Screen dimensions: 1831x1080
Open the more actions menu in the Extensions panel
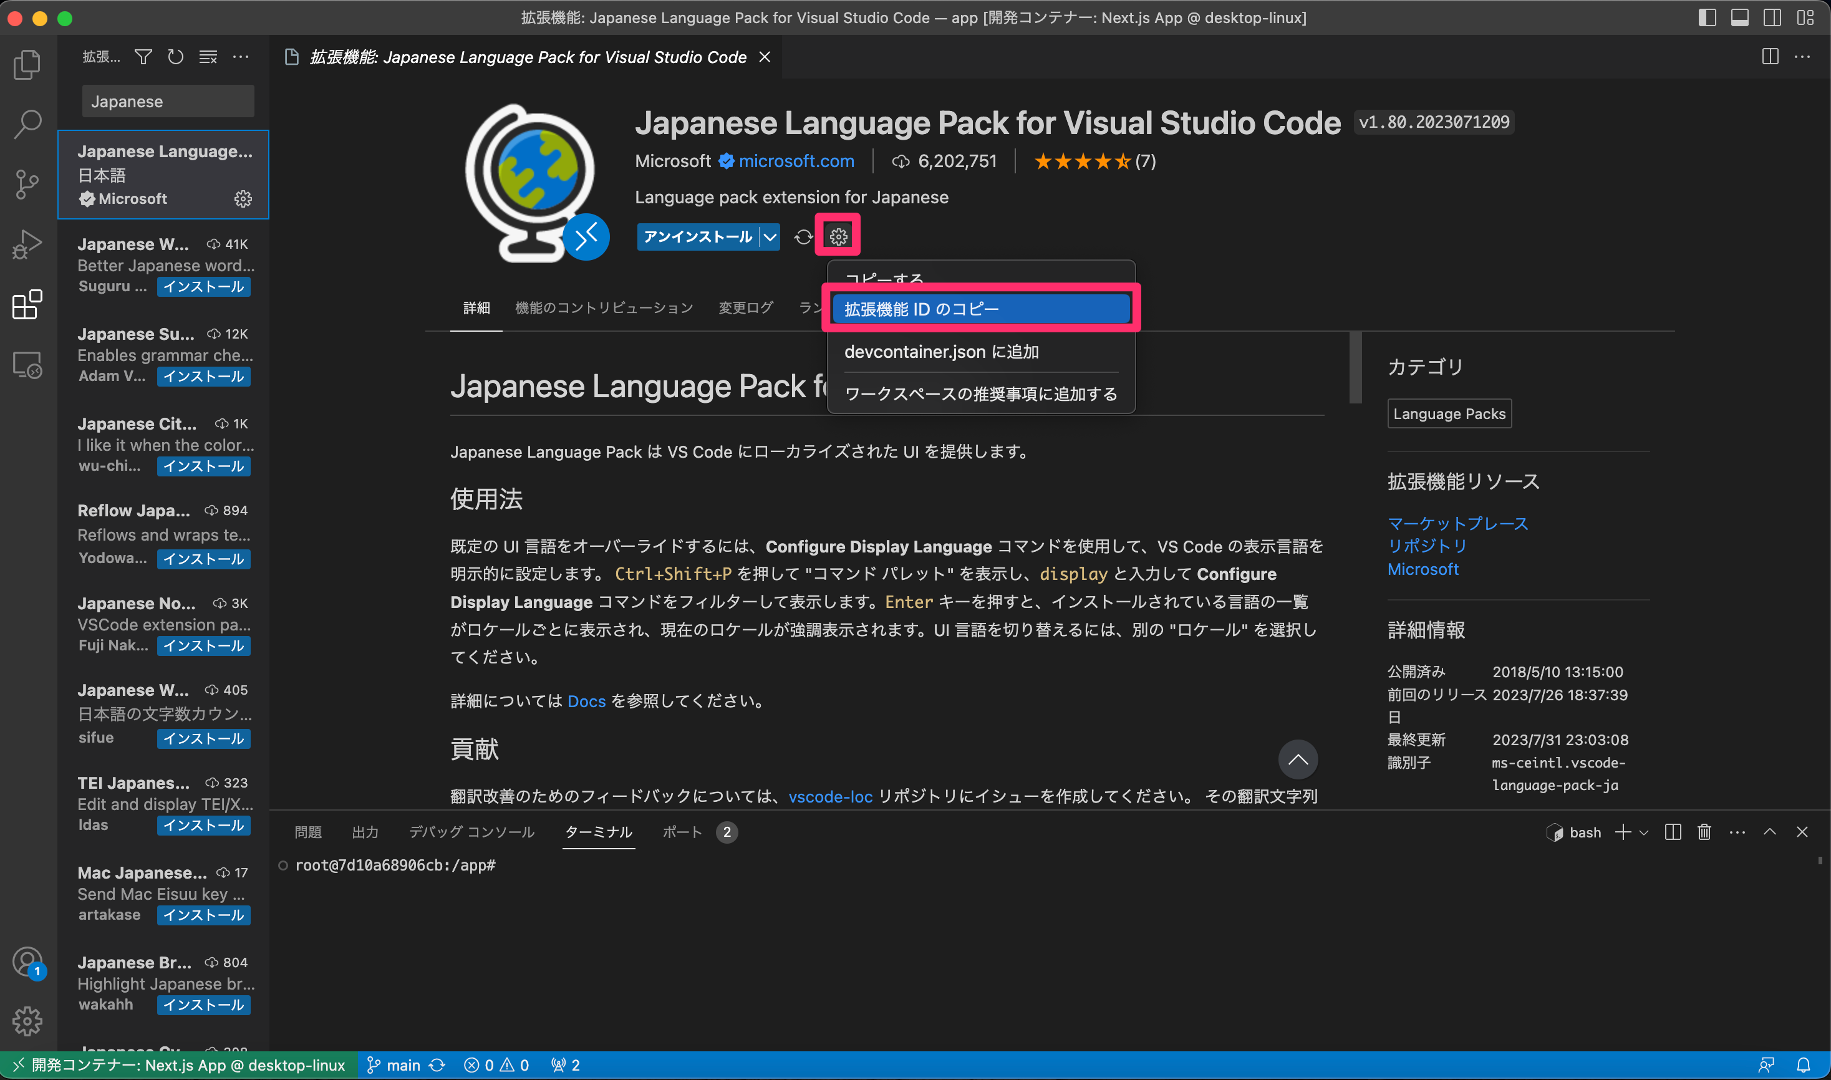point(241,57)
